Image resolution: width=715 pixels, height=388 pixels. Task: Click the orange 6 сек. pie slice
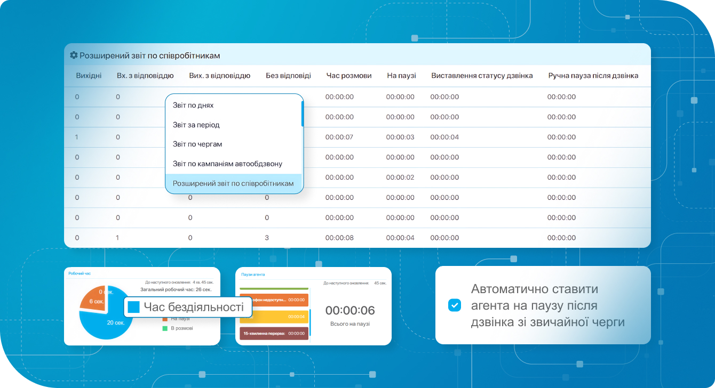(x=94, y=301)
